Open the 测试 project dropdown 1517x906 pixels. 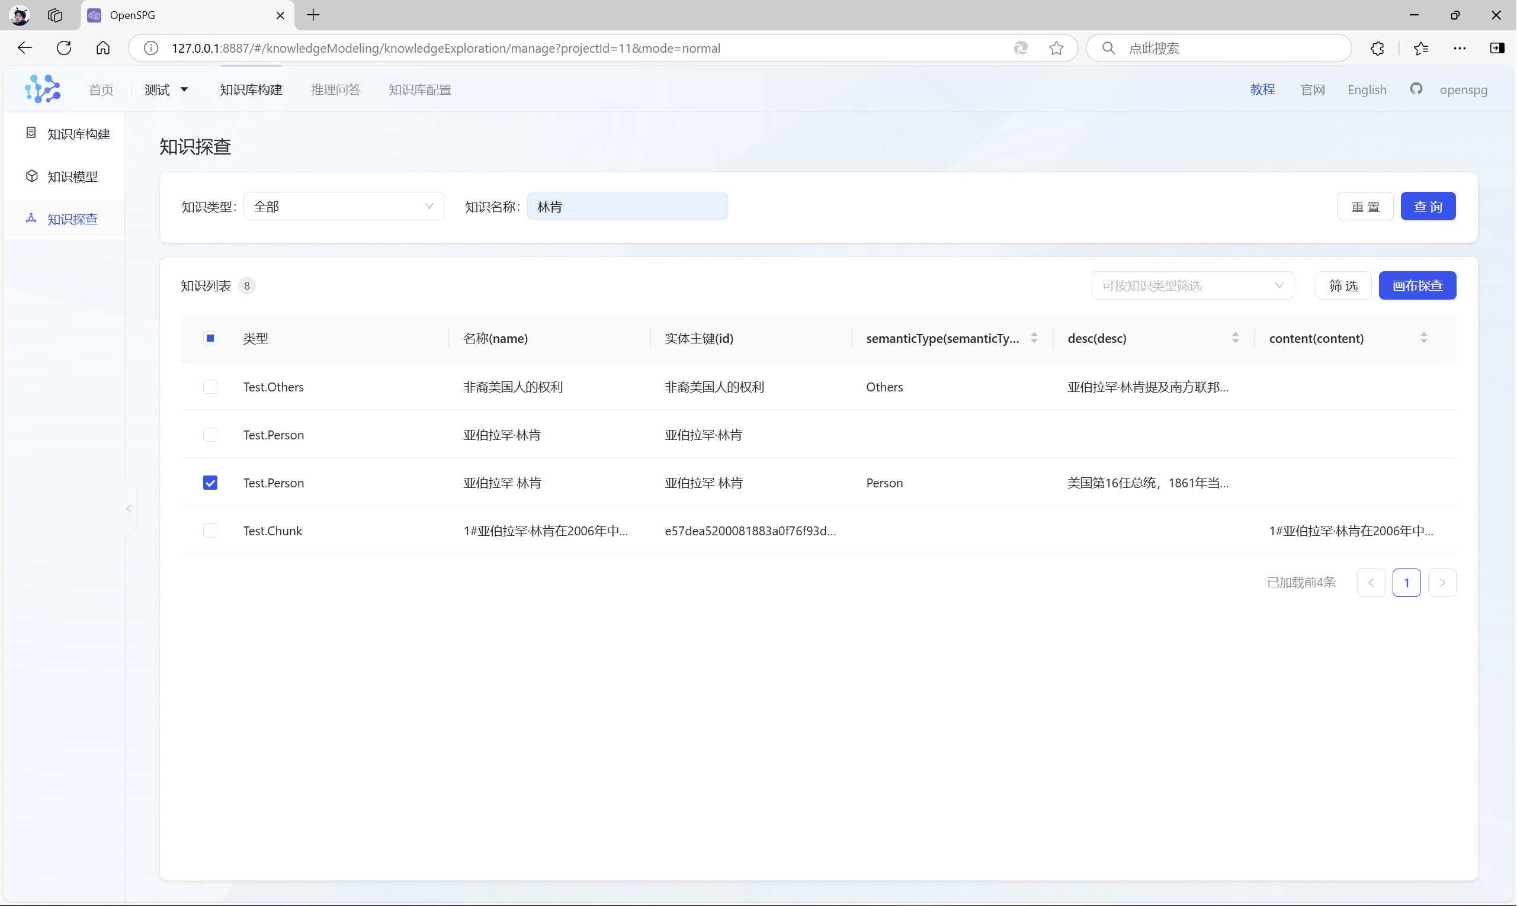pyautogui.click(x=166, y=90)
